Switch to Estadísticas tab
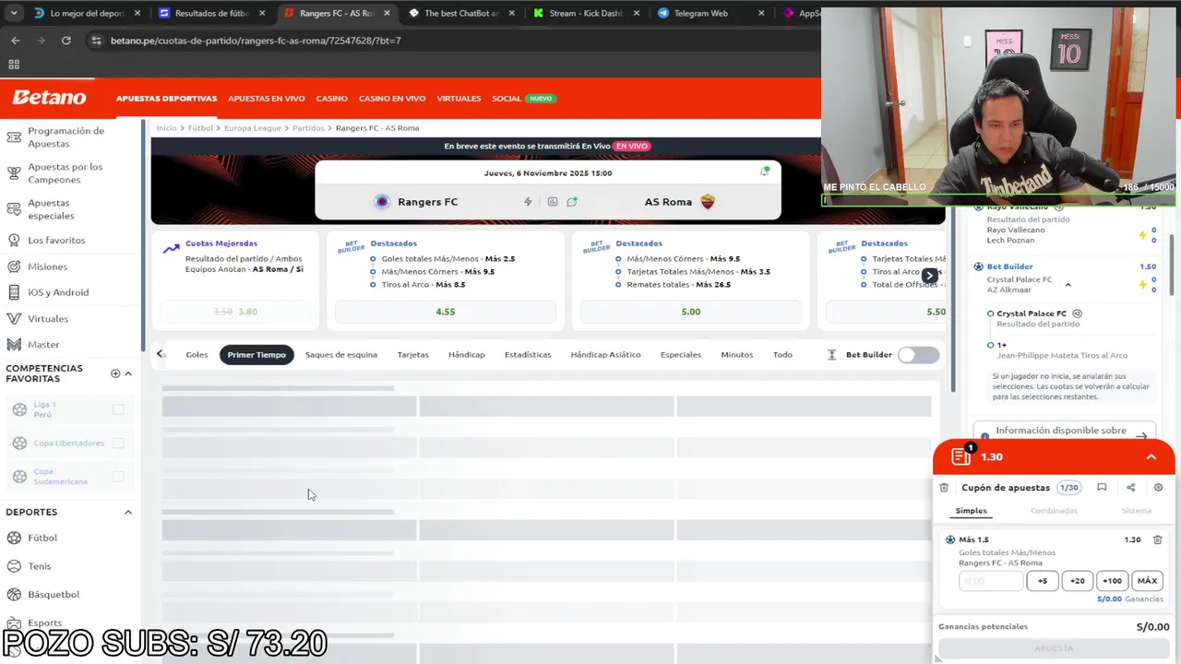This screenshot has height=664, width=1181. [528, 355]
